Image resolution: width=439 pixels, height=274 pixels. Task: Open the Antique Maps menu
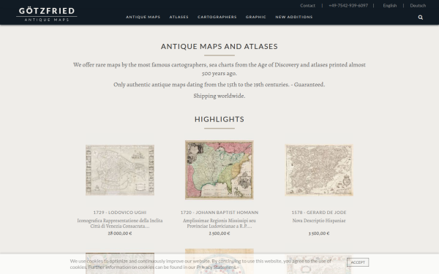click(x=143, y=17)
